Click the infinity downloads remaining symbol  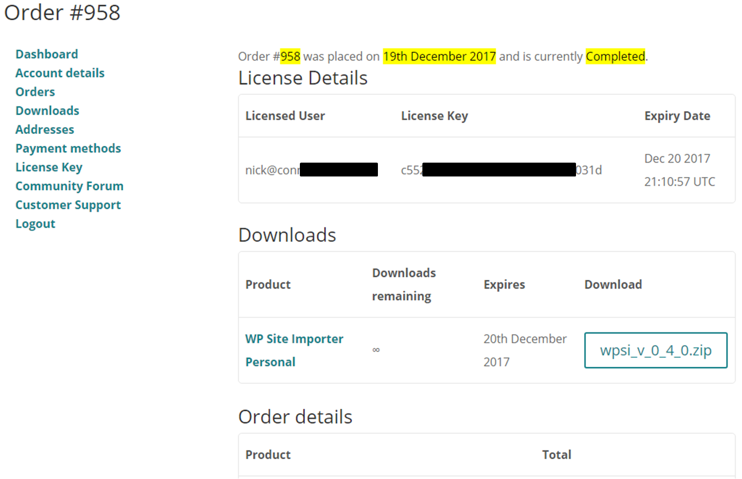click(x=376, y=350)
